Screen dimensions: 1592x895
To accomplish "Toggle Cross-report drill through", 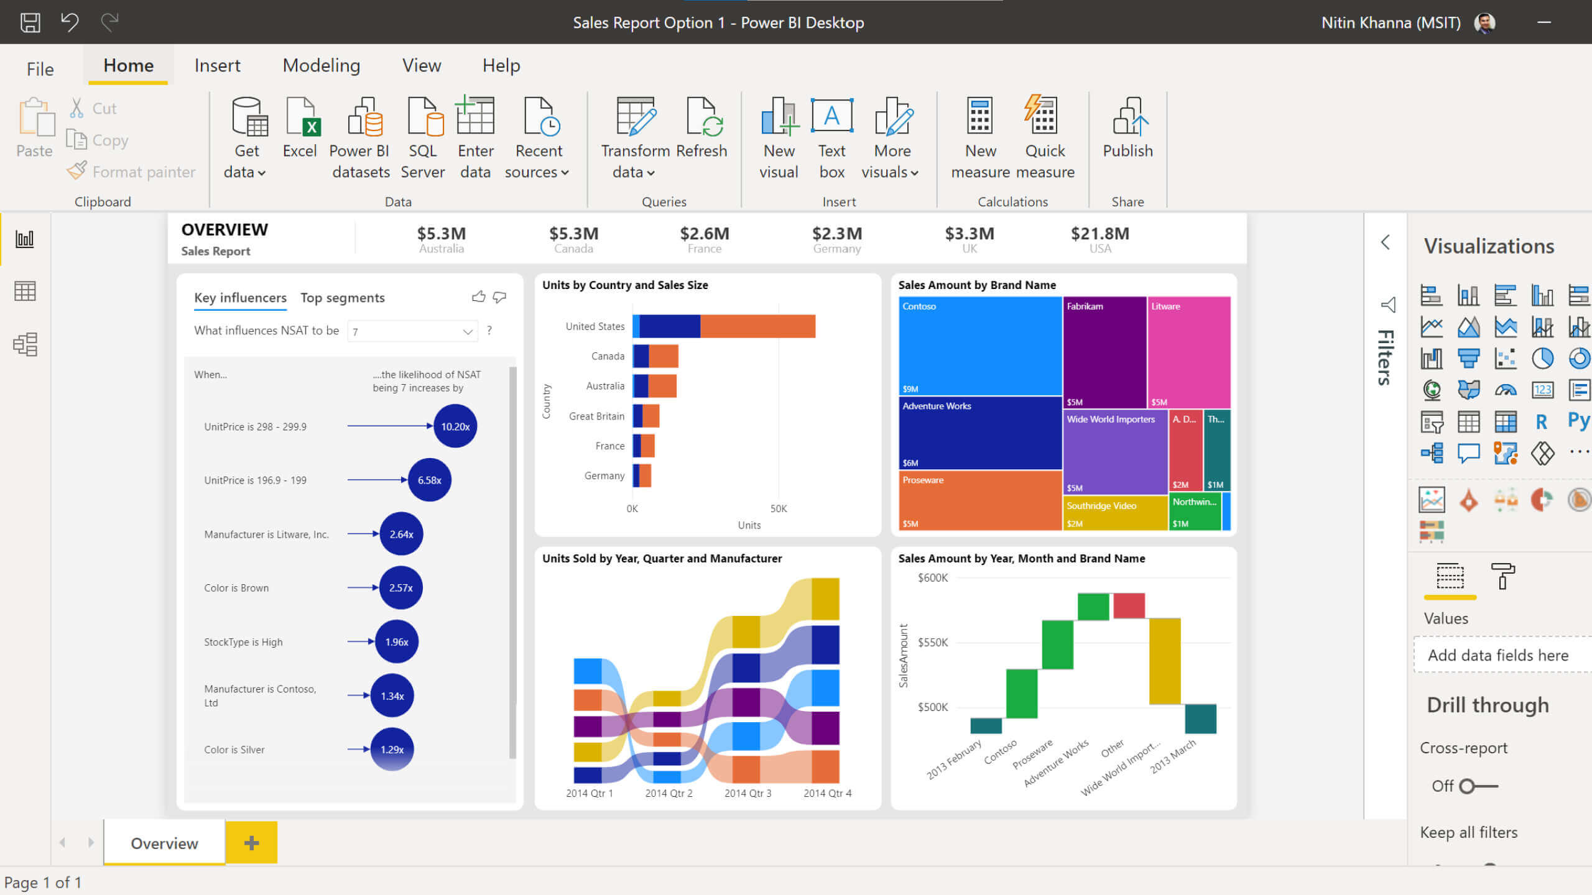I will [x=1474, y=786].
